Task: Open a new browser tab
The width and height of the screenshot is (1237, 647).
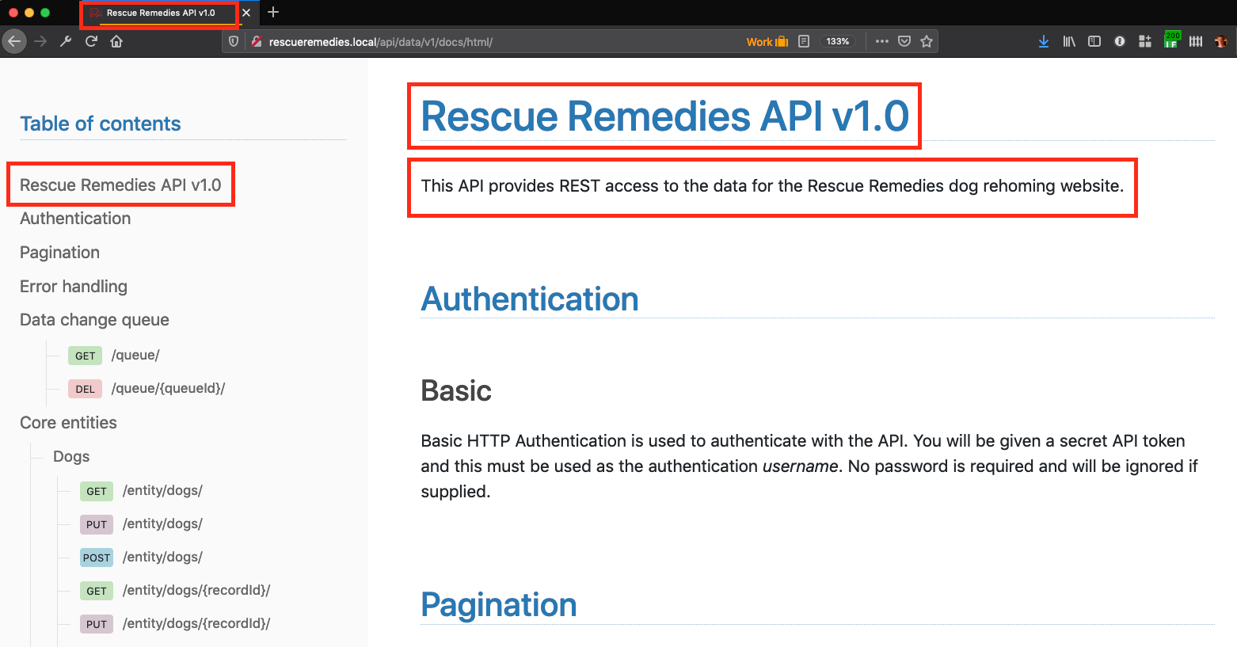Action: point(273,13)
